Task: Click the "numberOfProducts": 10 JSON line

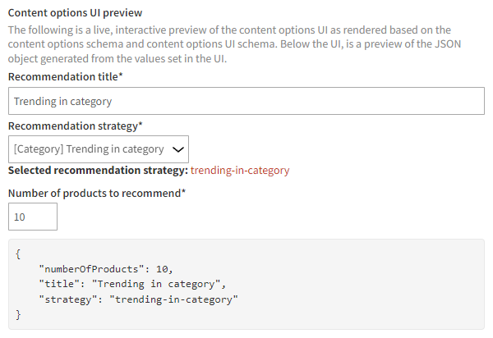Action: (x=106, y=269)
